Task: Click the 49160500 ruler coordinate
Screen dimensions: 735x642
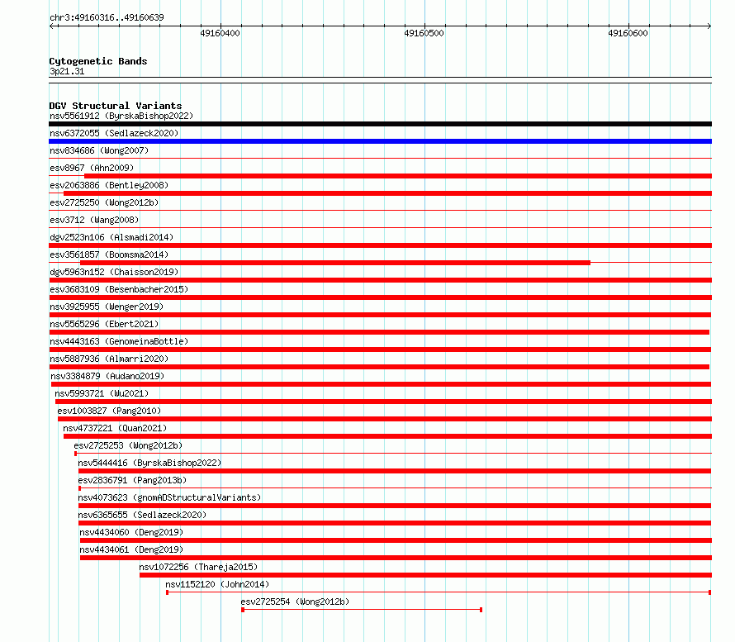Action: click(424, 33)
